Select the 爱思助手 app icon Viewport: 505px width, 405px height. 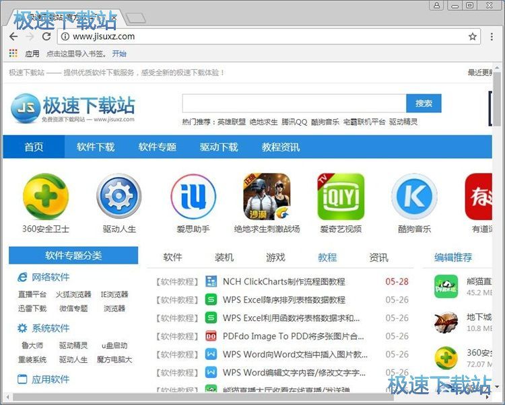(x=193, y=196)
